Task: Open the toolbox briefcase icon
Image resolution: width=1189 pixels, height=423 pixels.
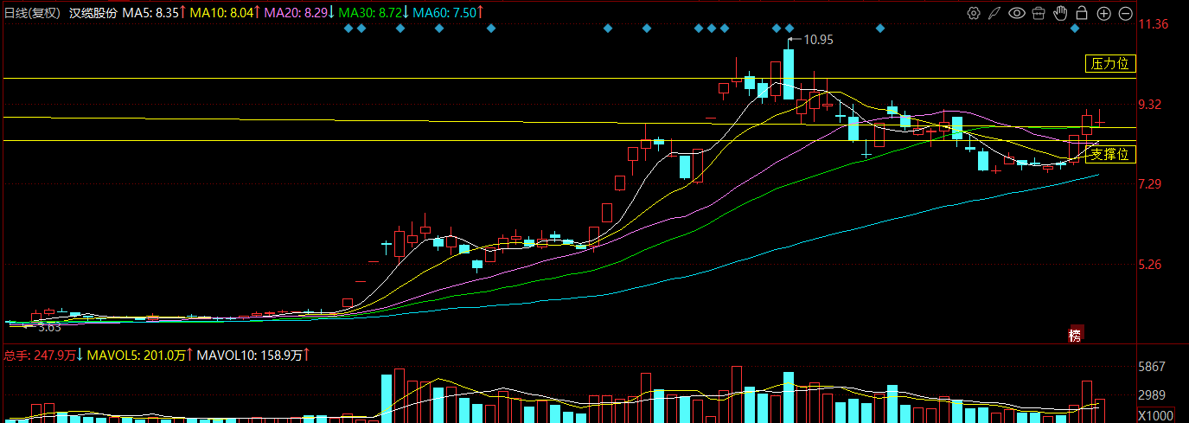Action: [1039, 13]
